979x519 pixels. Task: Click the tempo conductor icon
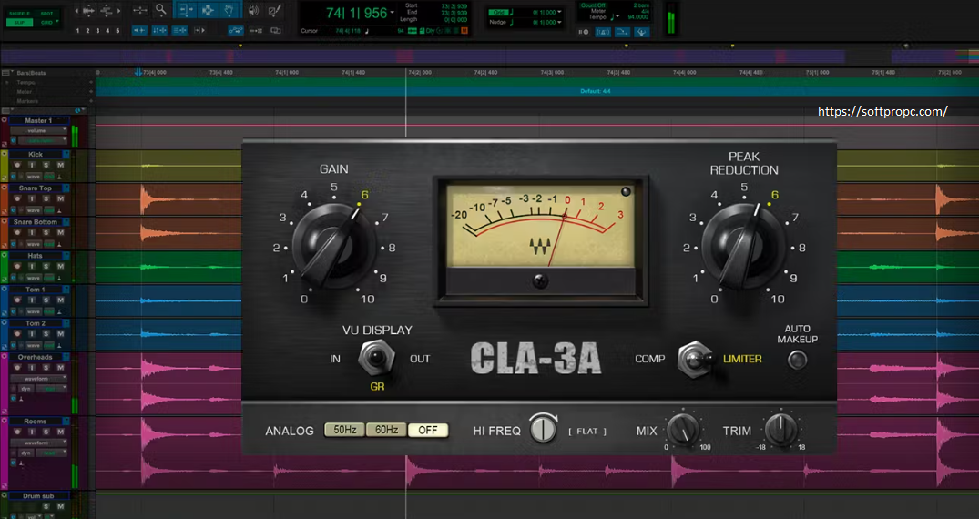(x=641, y=32)
